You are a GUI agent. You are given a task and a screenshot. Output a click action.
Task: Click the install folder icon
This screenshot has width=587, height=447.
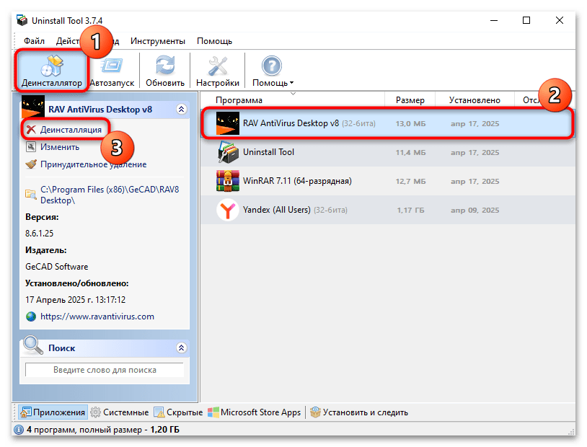click(31, 194)
